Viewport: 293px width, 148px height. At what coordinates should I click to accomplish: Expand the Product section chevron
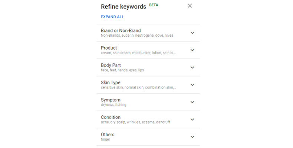[x=192, y=50]
